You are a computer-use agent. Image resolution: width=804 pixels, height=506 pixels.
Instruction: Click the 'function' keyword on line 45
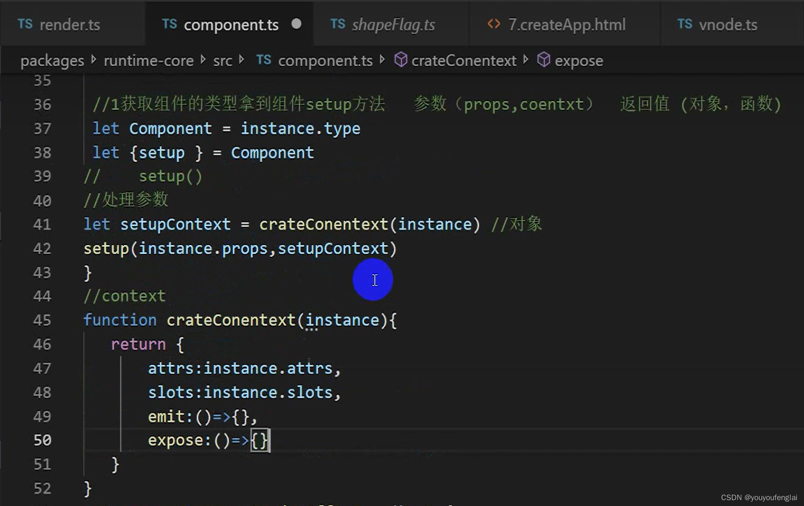(x=120, y=320)
